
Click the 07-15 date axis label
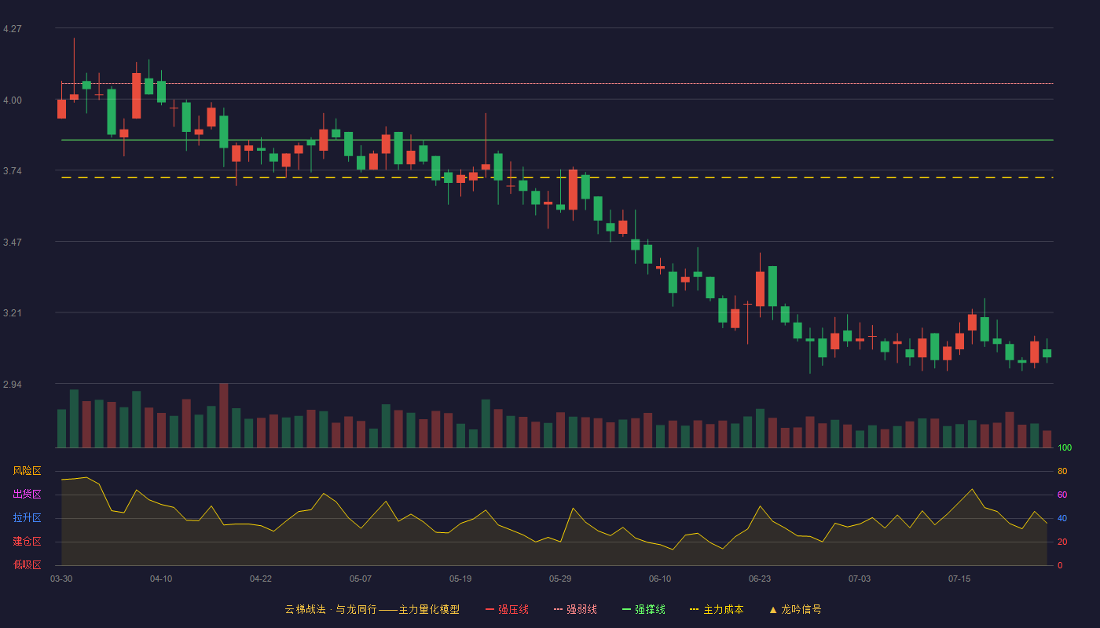959,579
